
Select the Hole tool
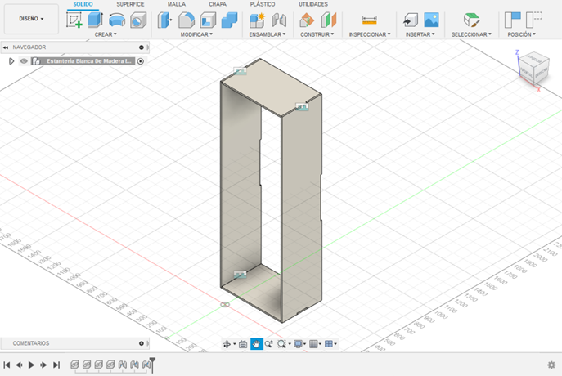(138, 20)
